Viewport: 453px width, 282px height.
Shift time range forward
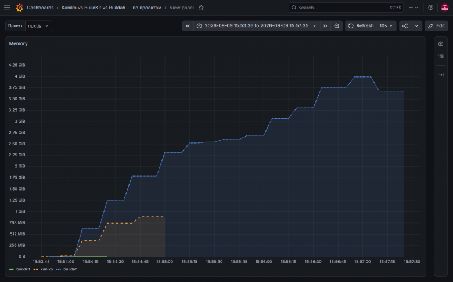click(325, 26)
